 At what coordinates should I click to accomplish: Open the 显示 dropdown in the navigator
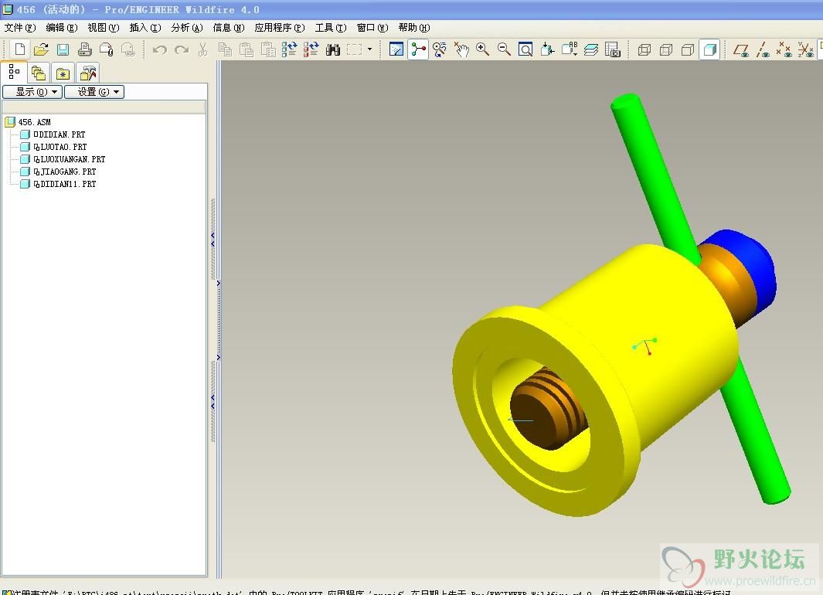(x=32, y=92)
